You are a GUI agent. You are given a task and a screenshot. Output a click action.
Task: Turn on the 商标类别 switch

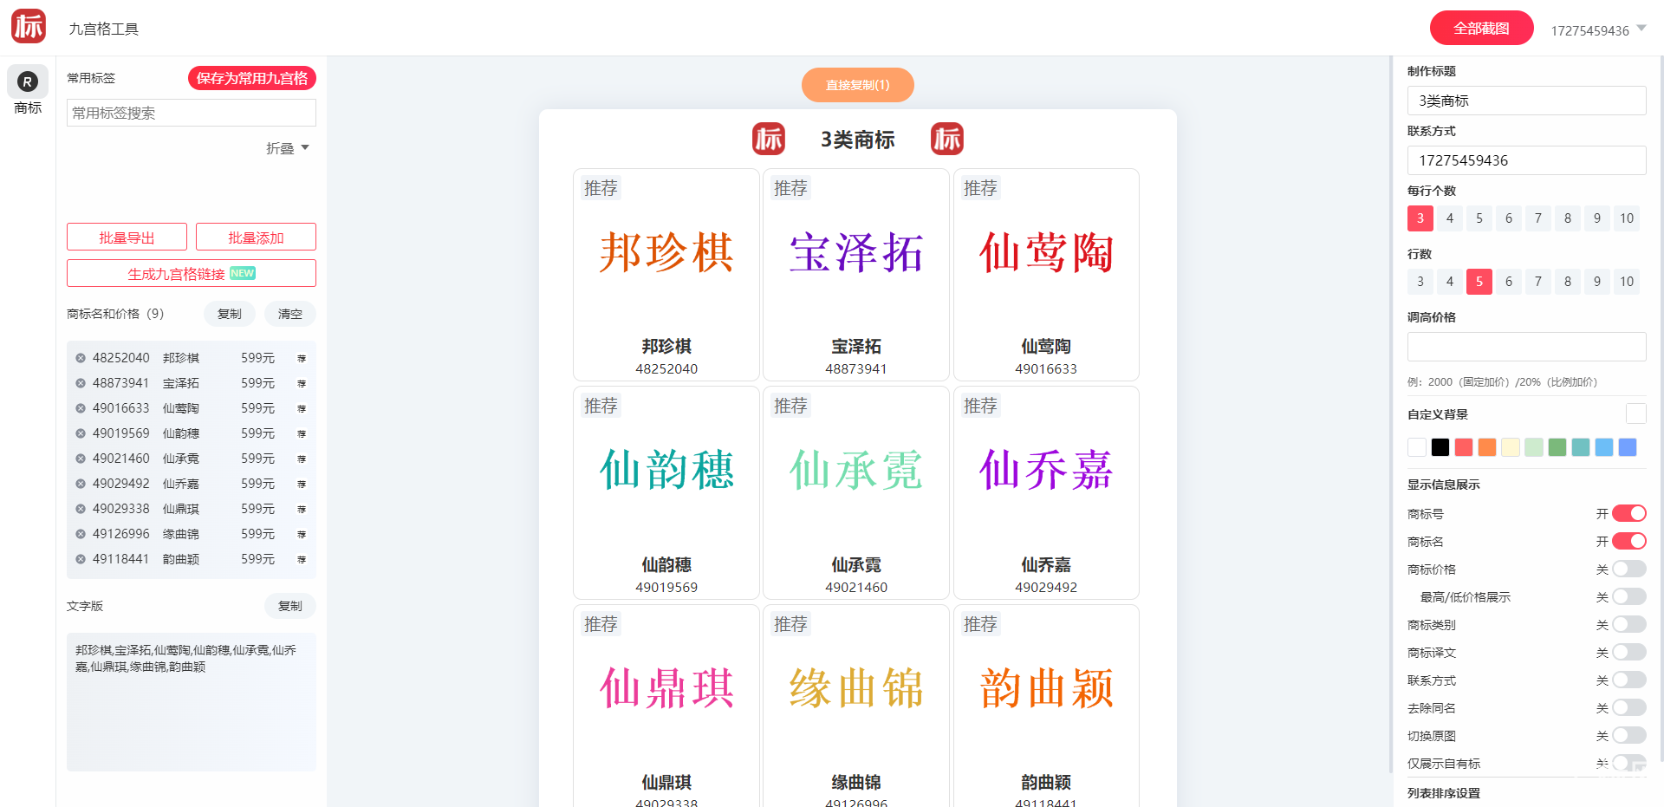[1628, 625]
